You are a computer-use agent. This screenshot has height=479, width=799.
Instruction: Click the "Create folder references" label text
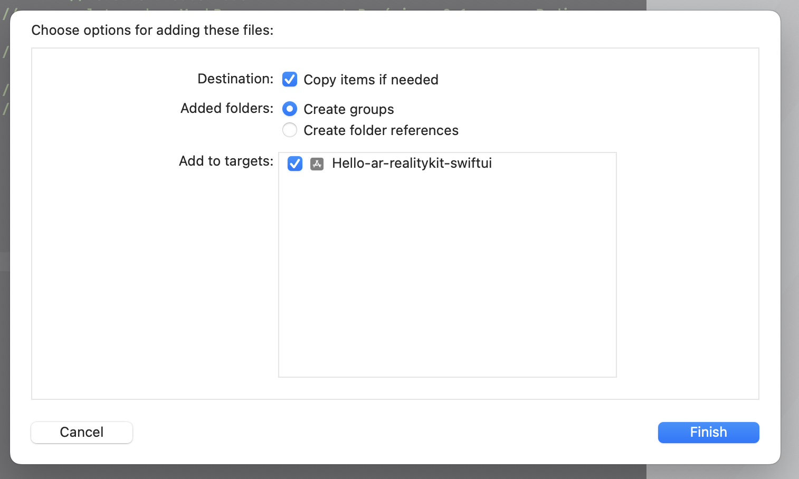coord(381,130)
